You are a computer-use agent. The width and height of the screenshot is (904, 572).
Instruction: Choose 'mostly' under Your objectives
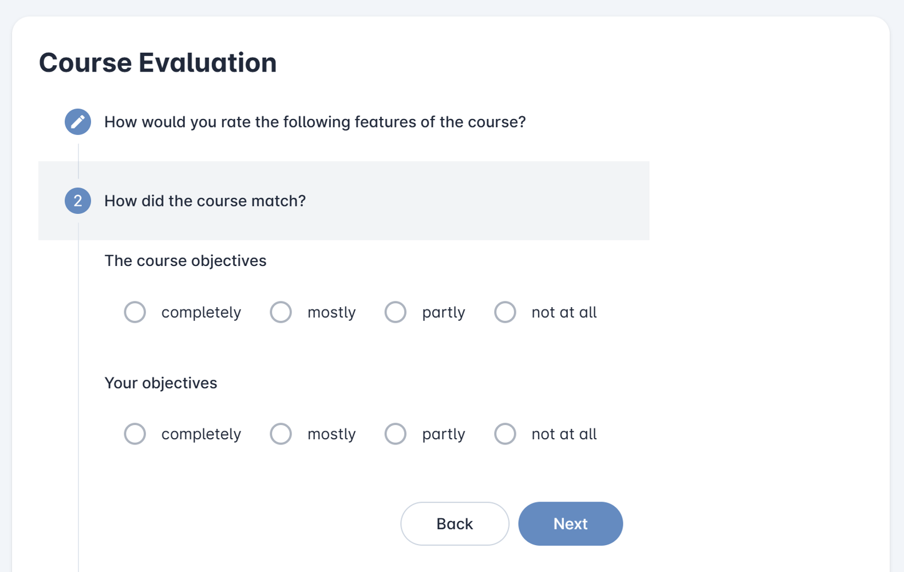click(x=281, y=434)
